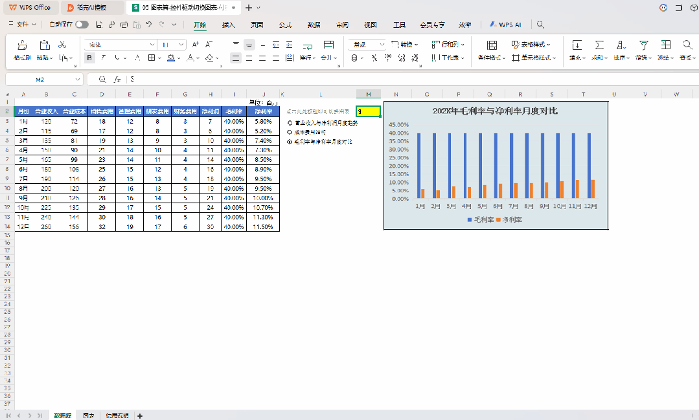
Task: Click the insert function fx icon
Action: (x=117, y=80)
